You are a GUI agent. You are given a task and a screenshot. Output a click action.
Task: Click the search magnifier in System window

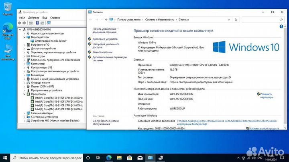point(281,20)
